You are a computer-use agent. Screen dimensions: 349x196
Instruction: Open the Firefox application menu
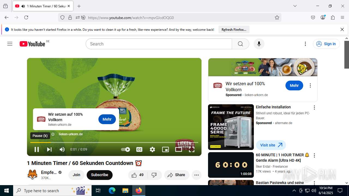pos(342,17)
